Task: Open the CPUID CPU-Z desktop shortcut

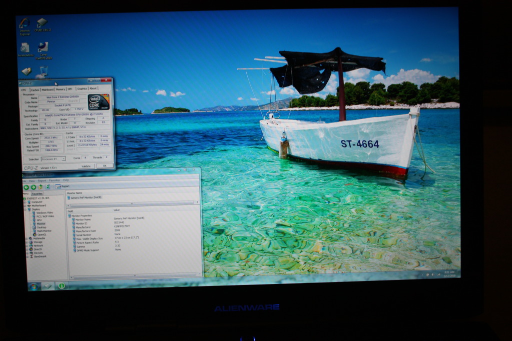Action: click(x=43, y=25)
